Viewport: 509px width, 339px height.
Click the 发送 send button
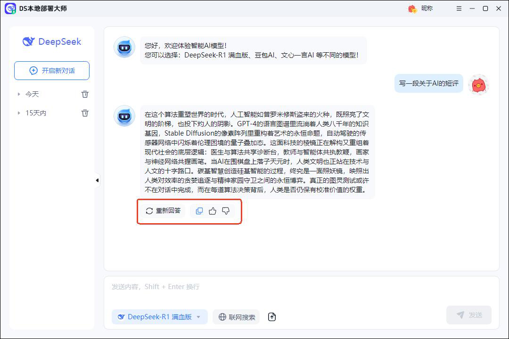469,315
